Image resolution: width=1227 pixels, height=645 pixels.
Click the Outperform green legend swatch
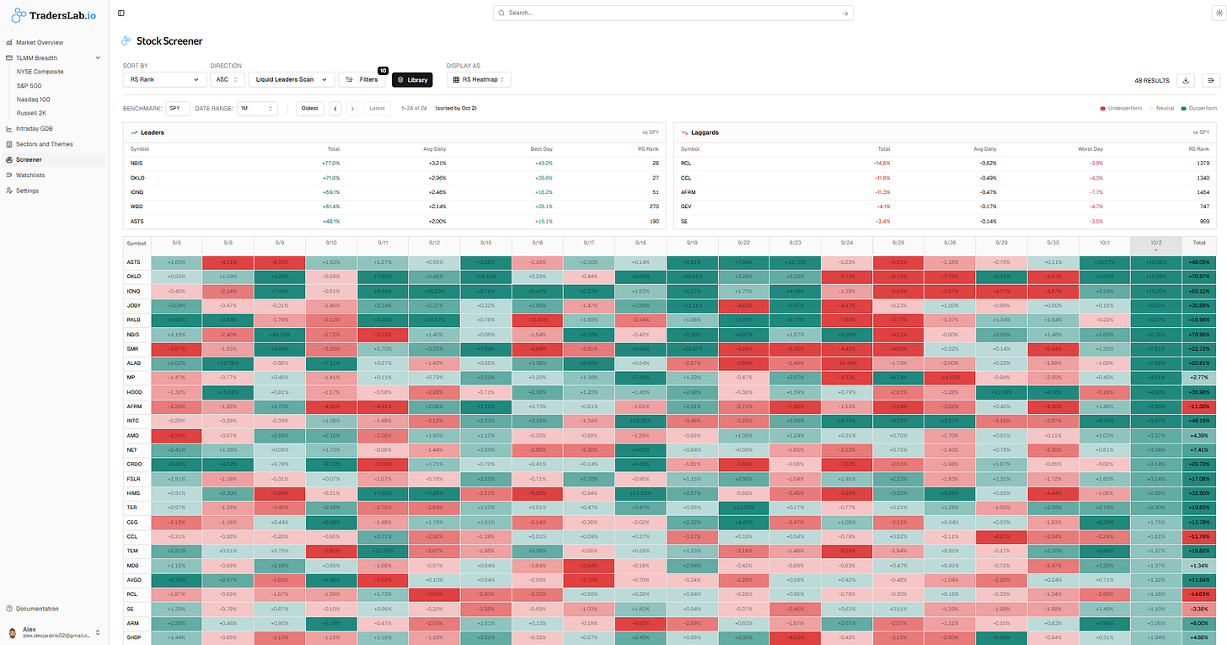click(1185, 108)
